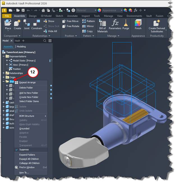Click the Copy components tool
Image resolution: width=175 pixels, height=182 pixels.
click(x=87, y=31)
